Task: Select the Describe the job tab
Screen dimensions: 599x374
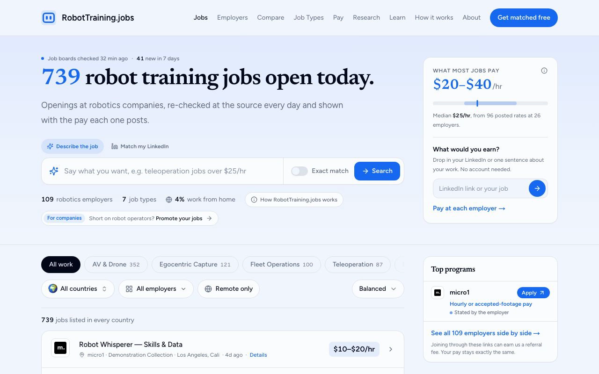Action: (x=73, y=146)
